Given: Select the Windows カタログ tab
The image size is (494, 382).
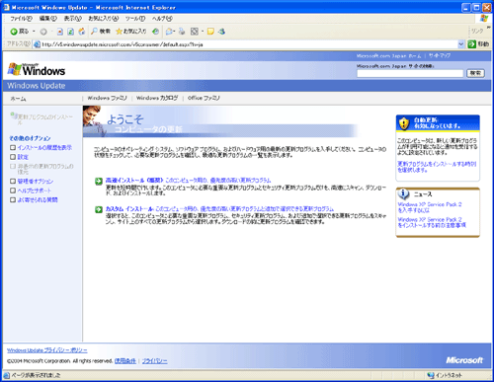Looking at the screenshot, I should [157, 98].
